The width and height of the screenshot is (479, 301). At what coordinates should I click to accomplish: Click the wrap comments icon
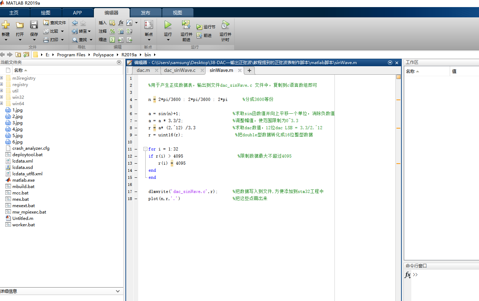[129, 31]
